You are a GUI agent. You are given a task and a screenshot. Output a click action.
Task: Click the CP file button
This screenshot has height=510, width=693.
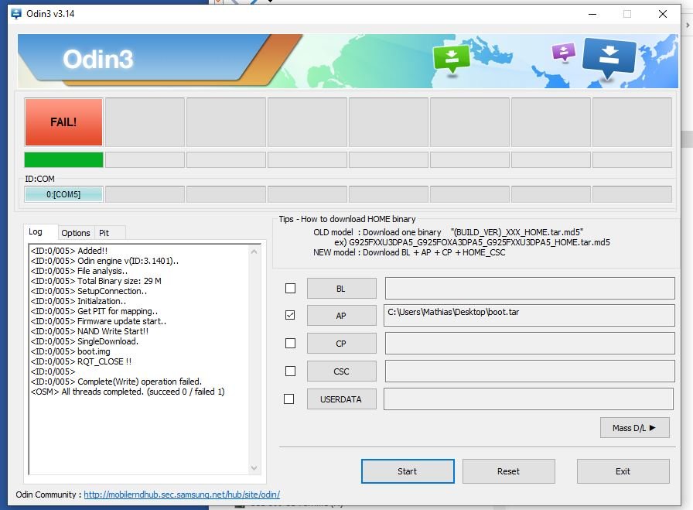click(x=342, y=344)
